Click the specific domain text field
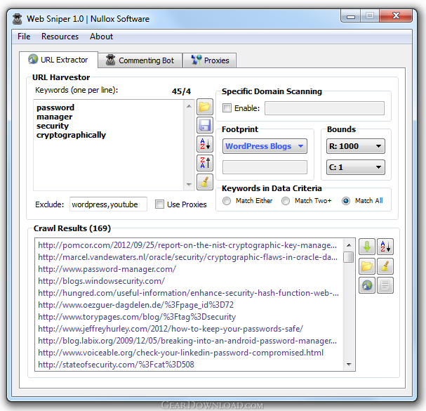Screen dimensions: 426x411 [324, 108]
